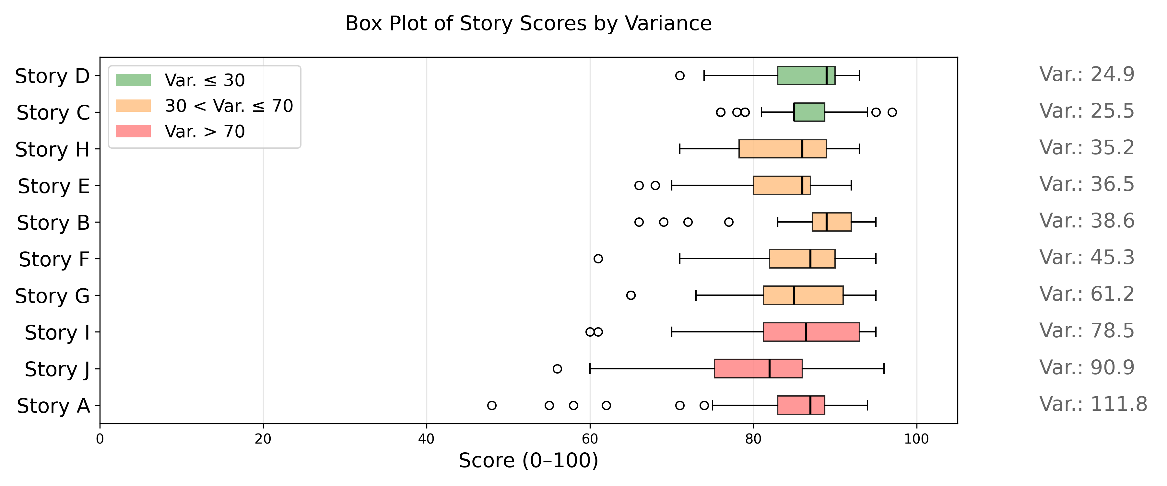1167x486 pixels.
Task: Click the Var.: 61.2 annotation
Action: [1086, 294]
